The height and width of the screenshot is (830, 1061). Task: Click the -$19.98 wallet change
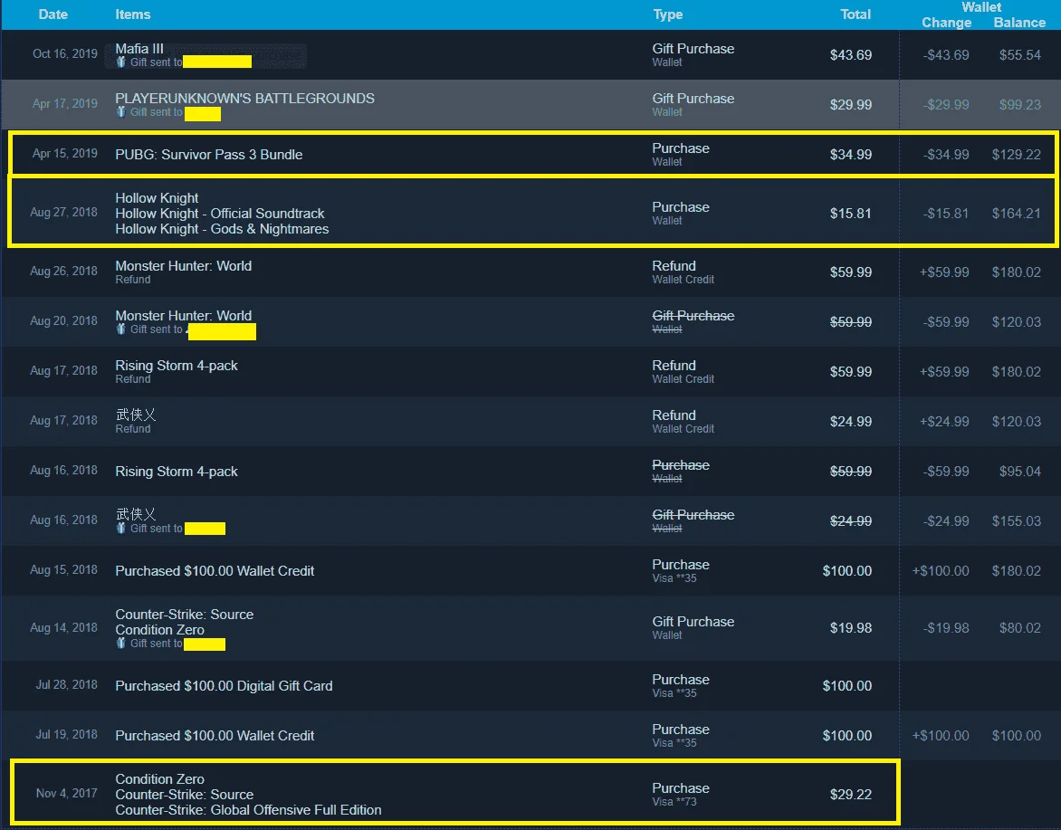946,628
